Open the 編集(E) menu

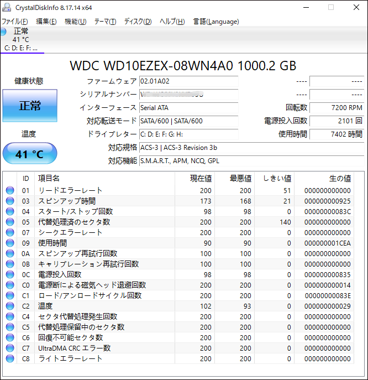(46, 22)
